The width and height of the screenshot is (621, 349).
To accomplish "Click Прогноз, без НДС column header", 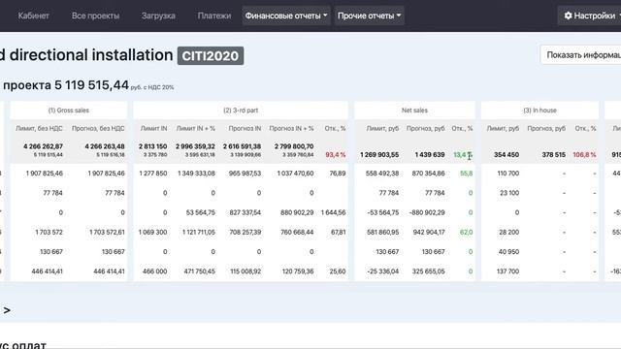I will click(98, 129).
